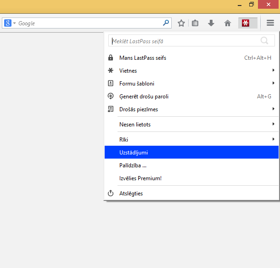Minimize the browser window
The height and width of the screenshot is (268, 280).
coord(240,5)
